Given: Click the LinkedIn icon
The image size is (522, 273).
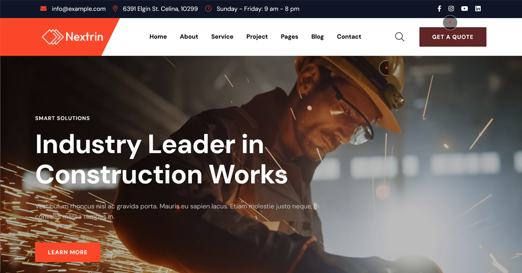Looking at the screenshot, I should [478, 8].
